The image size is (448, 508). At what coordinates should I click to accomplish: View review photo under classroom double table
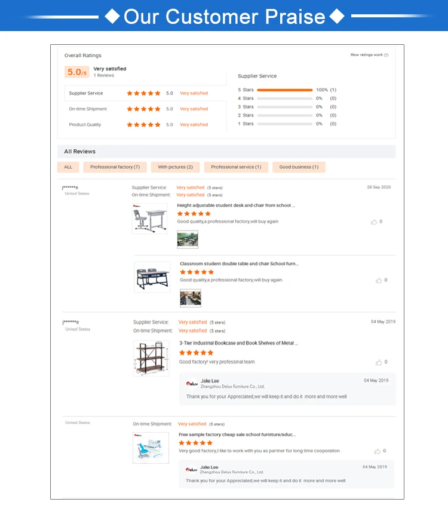[x=191, y=298]
